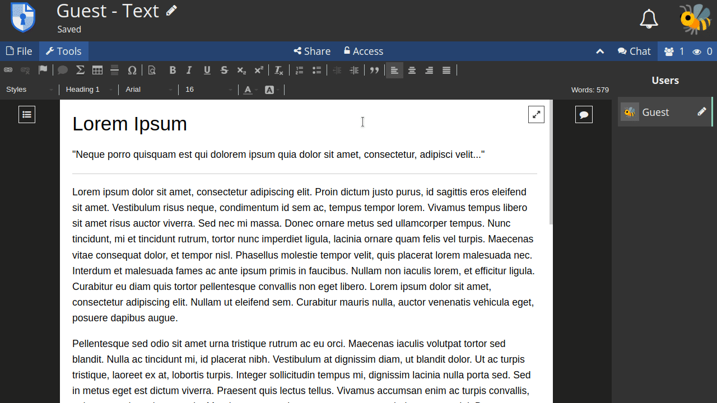Insert a numbered list

tap(300, 70)
